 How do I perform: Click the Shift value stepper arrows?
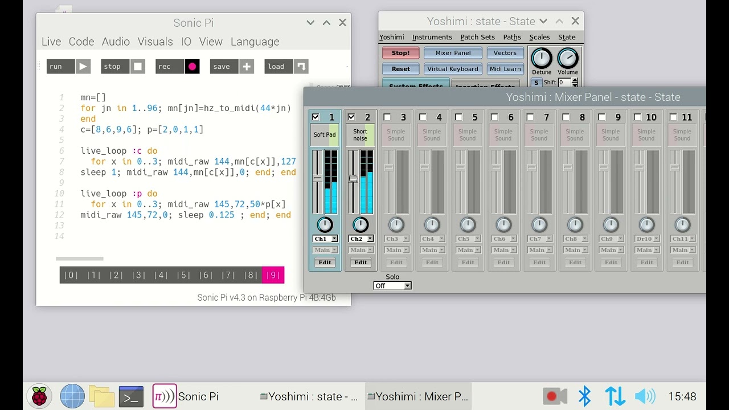pyautogui.click(x=574, y=83)
